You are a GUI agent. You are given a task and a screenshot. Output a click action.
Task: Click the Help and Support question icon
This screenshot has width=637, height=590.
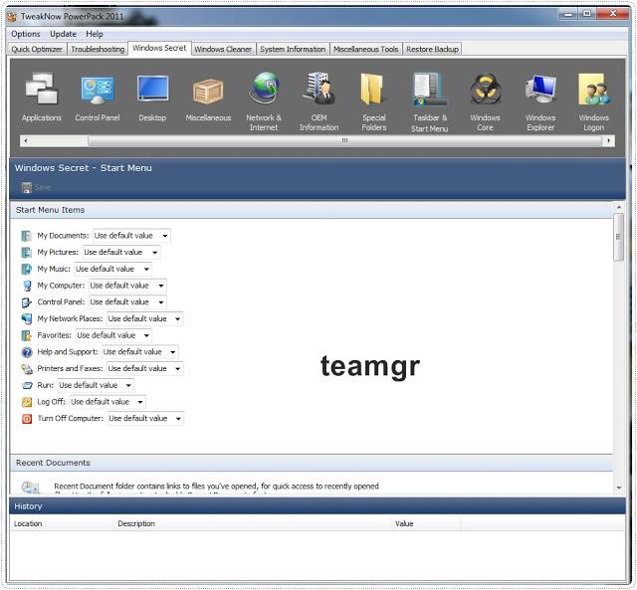(x=27, y=352)
